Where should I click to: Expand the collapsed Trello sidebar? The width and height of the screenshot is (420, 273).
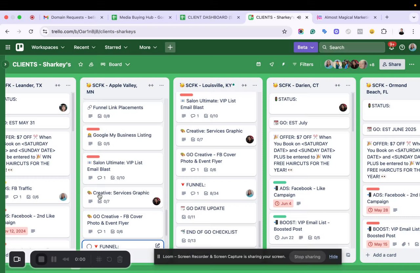[5, 64]
